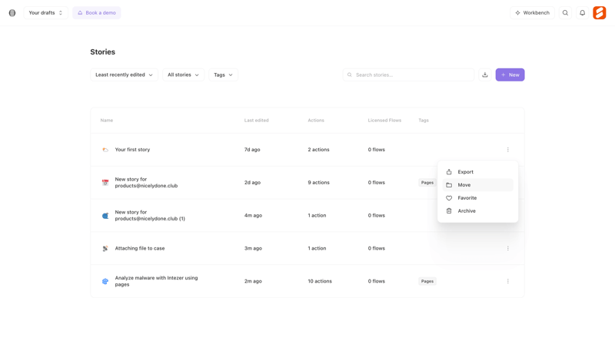This screenshot has width=615, height=361.
Task: Choose Move from the context menu
Action: (x=477, y=185)
